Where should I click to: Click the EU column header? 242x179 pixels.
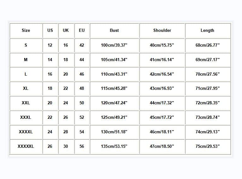[x=82, y=31]
